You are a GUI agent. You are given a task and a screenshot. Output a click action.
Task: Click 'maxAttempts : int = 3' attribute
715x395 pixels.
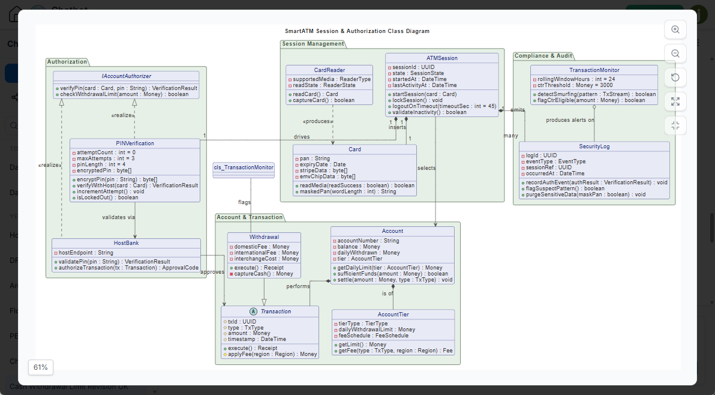[x=106, y=158]
